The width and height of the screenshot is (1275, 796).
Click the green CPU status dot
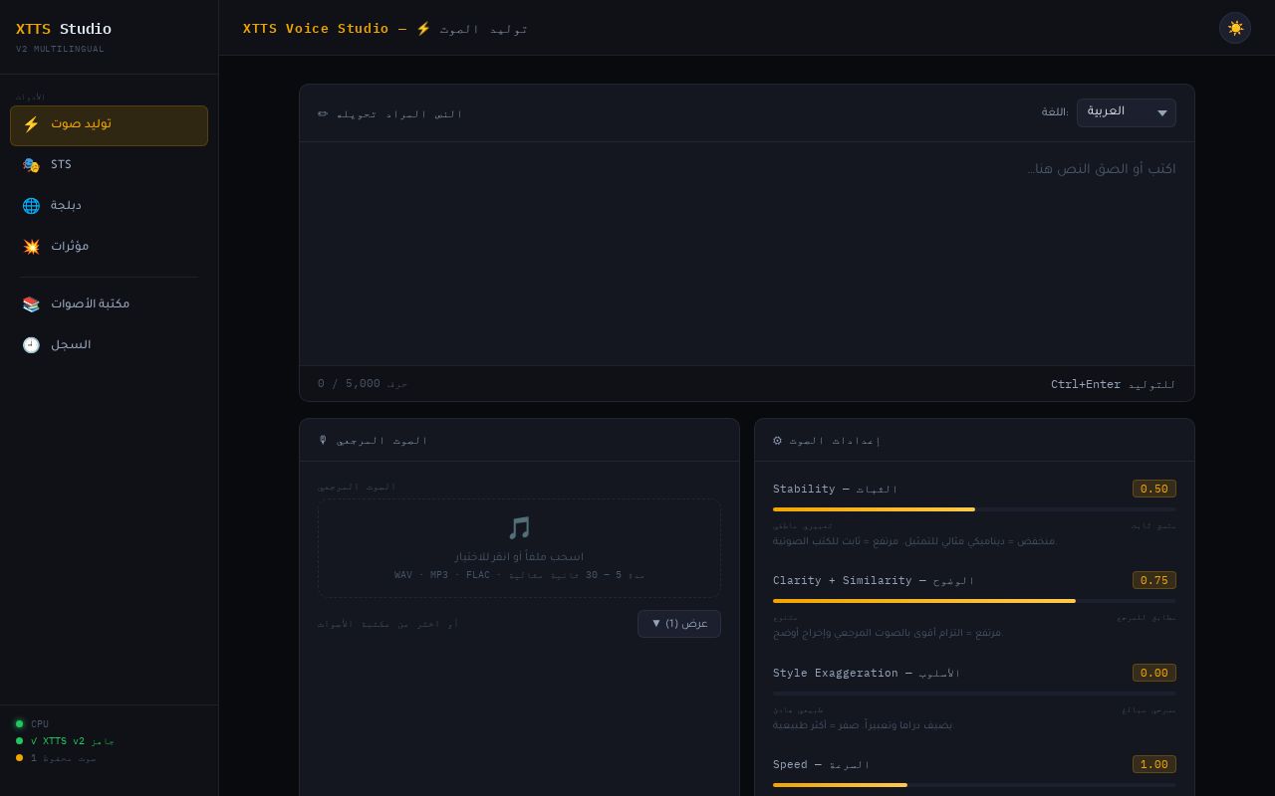(x=19, y=724)
